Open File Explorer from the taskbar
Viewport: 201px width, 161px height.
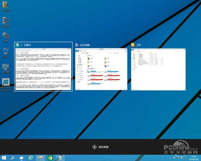(41, 158)
